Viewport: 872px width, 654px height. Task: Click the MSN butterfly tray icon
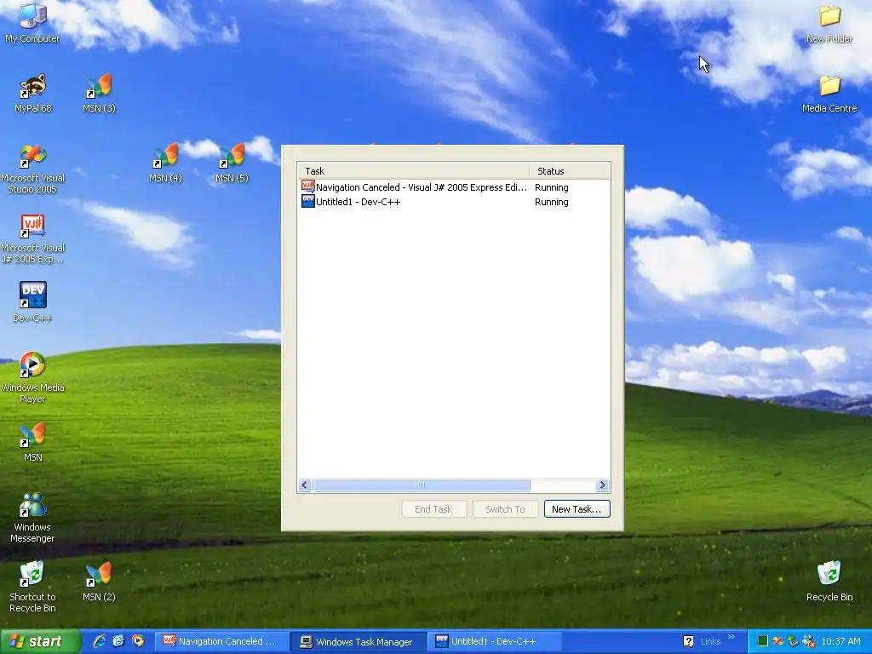(778, 641)
